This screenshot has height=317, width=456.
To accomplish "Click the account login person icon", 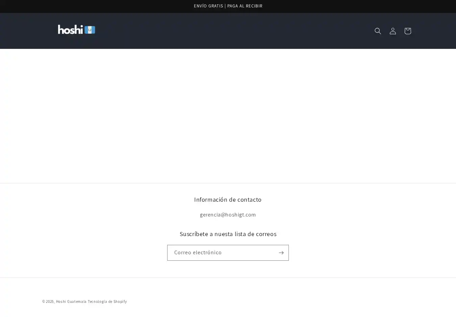I will tap(392, 31).
